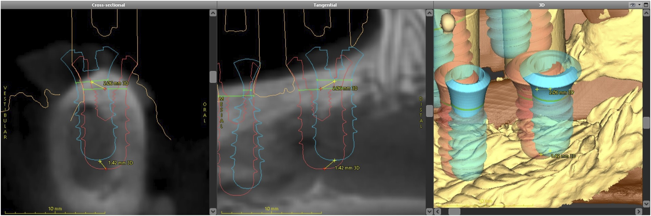Click the 10 mm scale bar in Tangential
651x216 pixels.
(271, 210)
